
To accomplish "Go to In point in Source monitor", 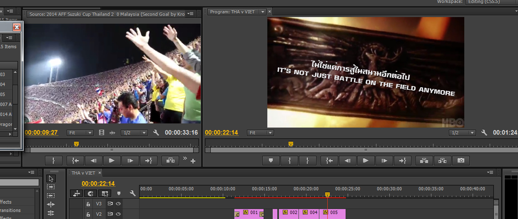I will click(x=75, y=160).
